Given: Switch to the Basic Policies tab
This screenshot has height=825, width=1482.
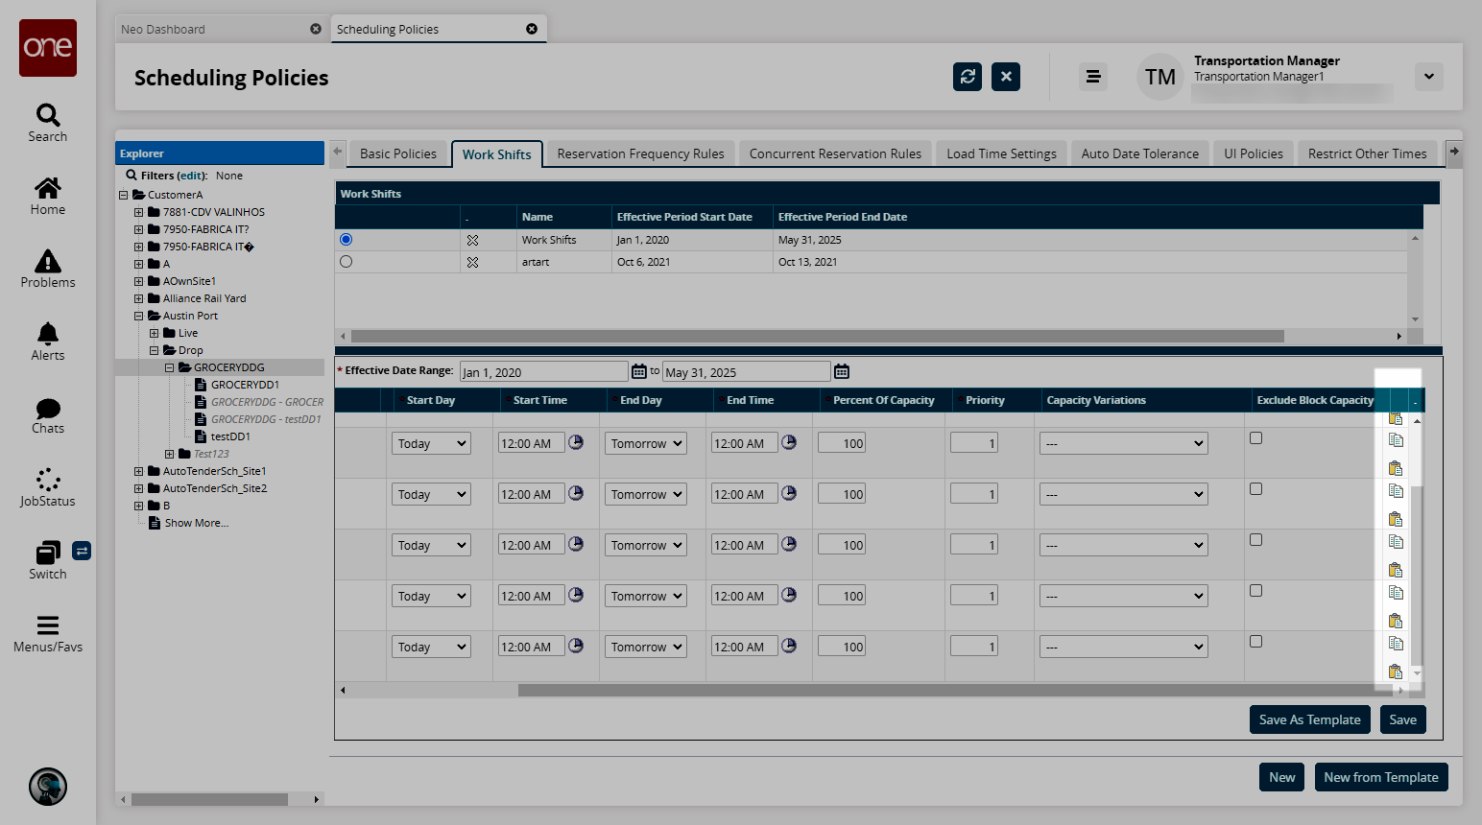Looking at the screenshot, I should tap(397, 153).
